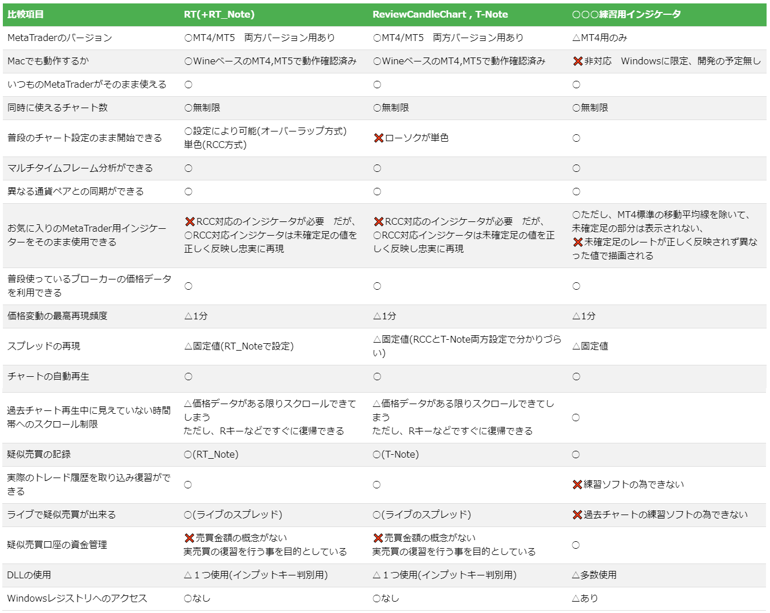Select 'マルチタイムフレーム分析ができる' row label
Viewport: 770px width, 613px height.
click(x=80, y=168)
